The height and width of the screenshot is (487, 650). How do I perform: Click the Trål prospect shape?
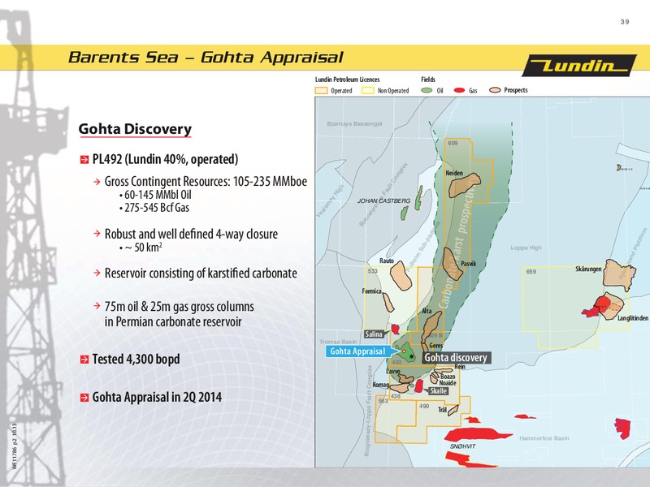453,410
